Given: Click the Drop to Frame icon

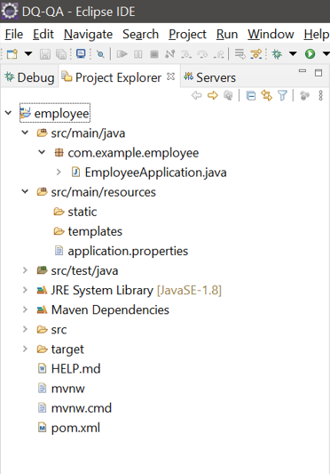Looking at the screenshot, I should coord(240,54).
